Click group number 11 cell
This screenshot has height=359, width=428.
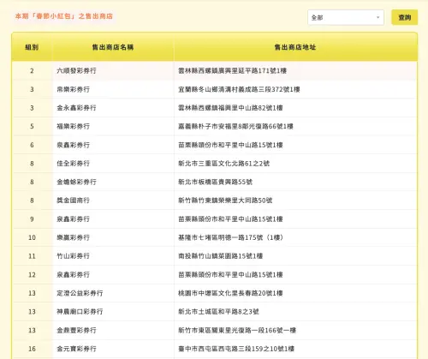coord(32,256)
